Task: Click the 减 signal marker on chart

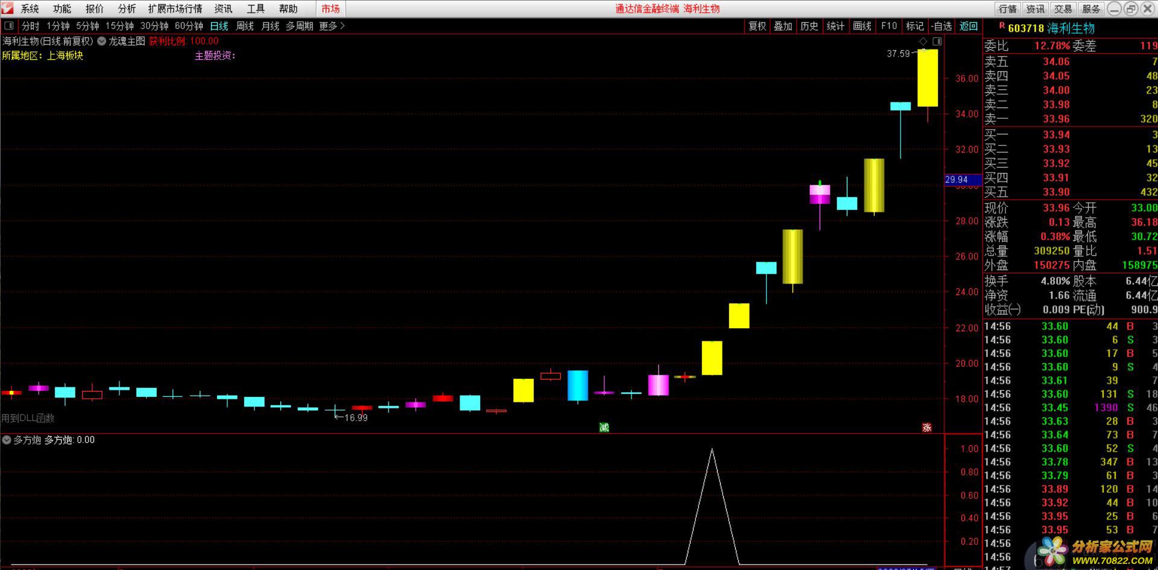Action: 604,427
